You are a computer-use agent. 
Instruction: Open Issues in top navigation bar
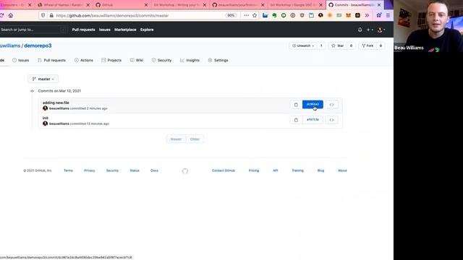(x=104, y=30)
